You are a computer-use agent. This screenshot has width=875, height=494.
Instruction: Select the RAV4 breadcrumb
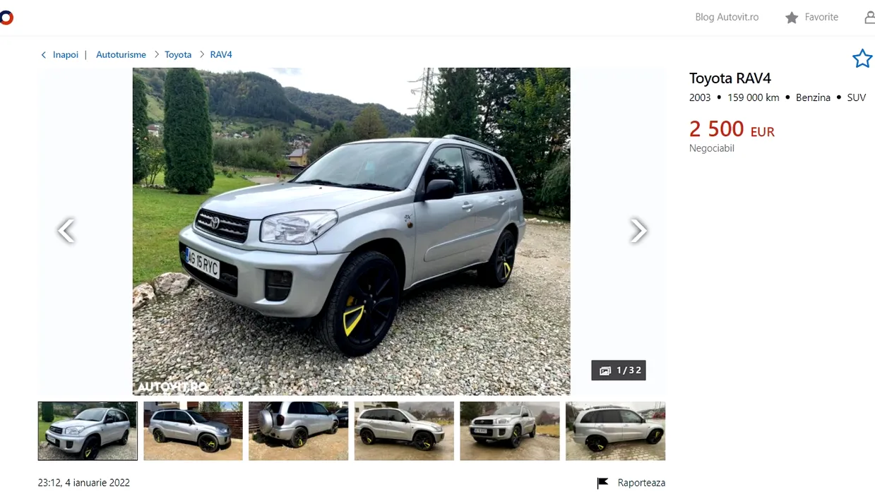point(221,54)
